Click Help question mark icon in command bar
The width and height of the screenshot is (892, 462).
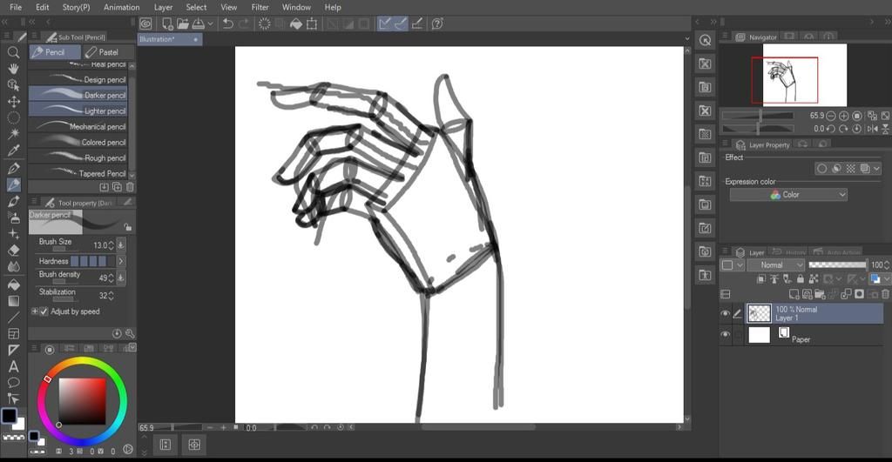(437, 23)
